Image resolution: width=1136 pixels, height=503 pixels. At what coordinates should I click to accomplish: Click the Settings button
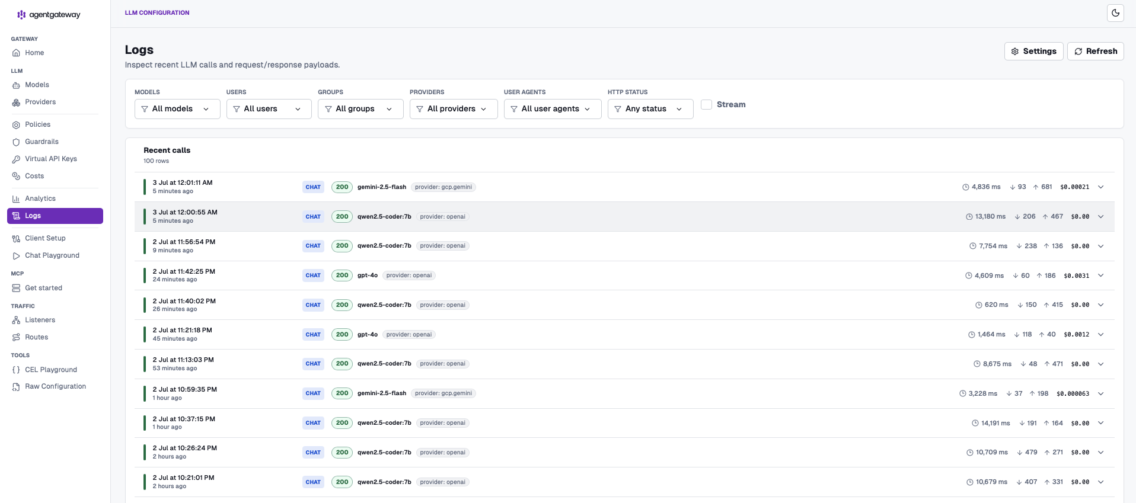(x=1033, y=52)
